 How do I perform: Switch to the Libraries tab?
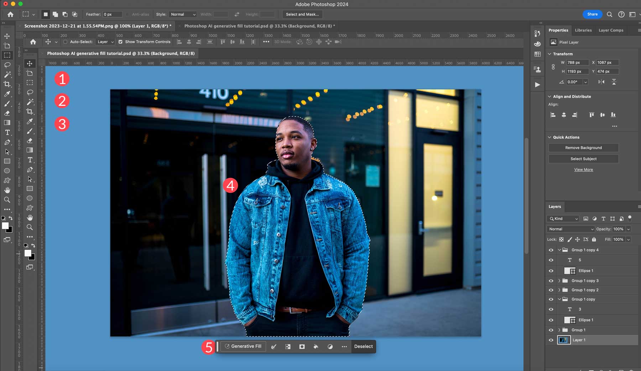(x=583, y=30)
